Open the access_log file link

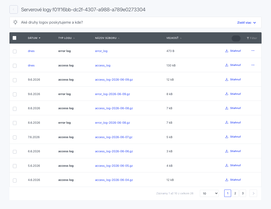click(103, 65)
